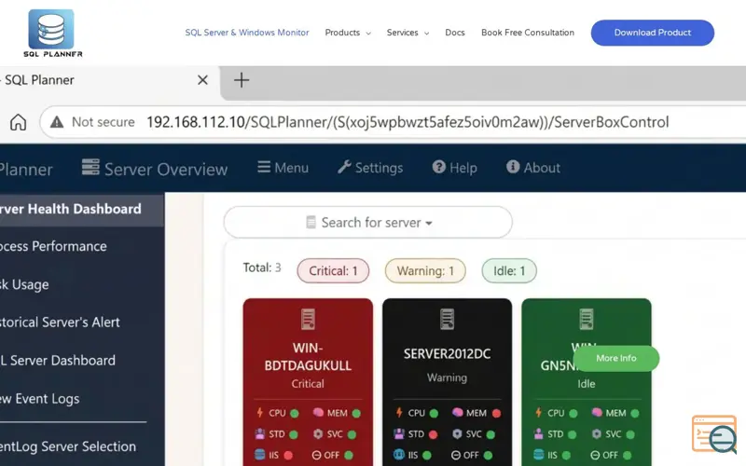Screen dimensions: 746x466
Task: Click the Not secure warning icon
Action: [x=57, y=122]
